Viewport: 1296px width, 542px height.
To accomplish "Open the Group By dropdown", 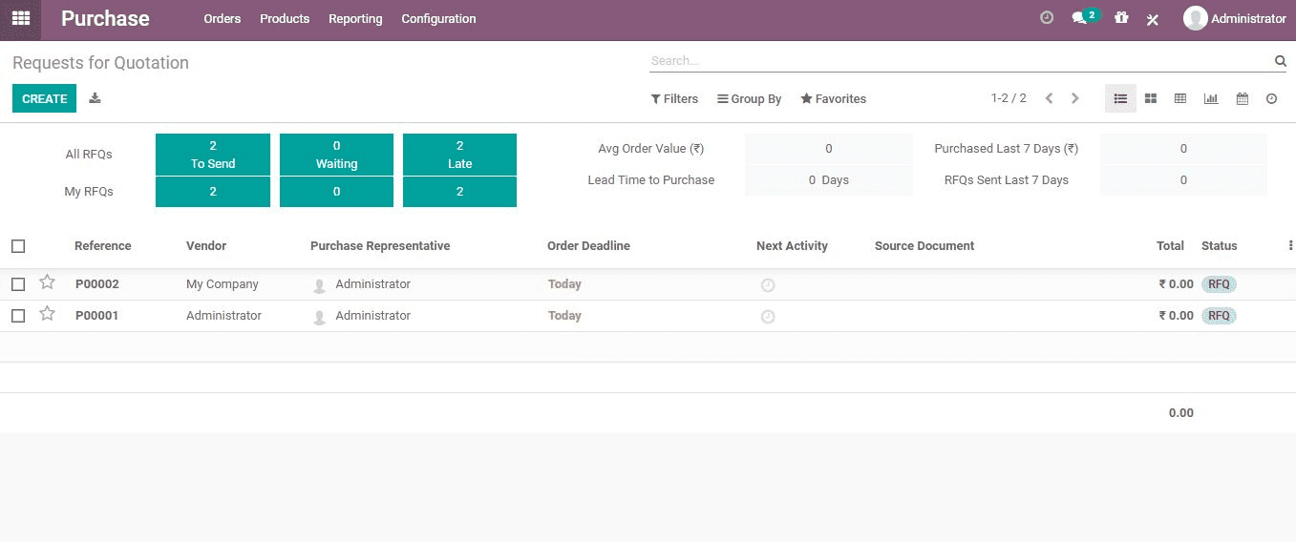I will point(750,98).
